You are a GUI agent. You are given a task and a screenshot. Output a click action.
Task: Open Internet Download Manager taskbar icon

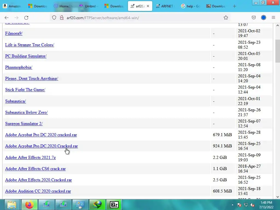97,205
